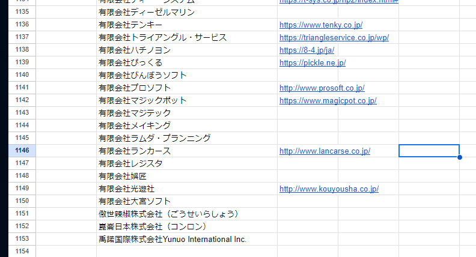Image resolution: width=476 pixels, height=257 pixels.
Task: Open the pickle.ne.jp link
Action: click(x=313, y=63)
